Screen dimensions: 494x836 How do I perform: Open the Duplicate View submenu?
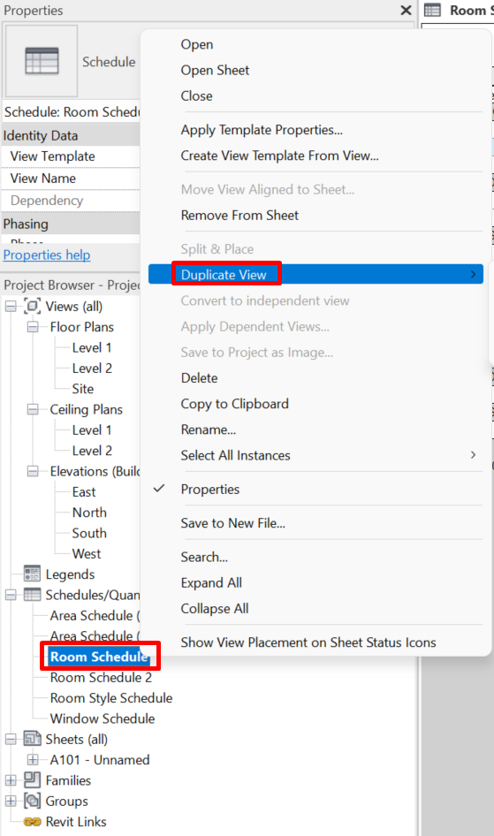pyautogui.click(x=315, y=274)
